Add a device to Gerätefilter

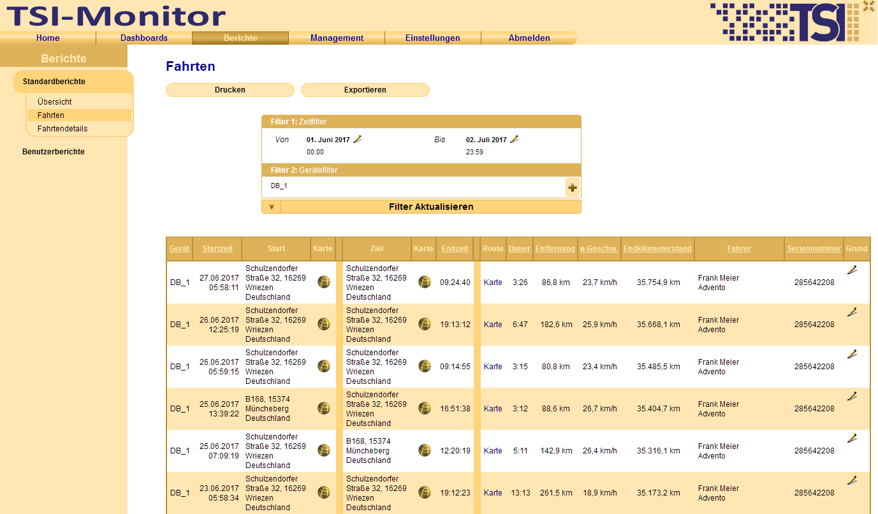coord(573,187)
